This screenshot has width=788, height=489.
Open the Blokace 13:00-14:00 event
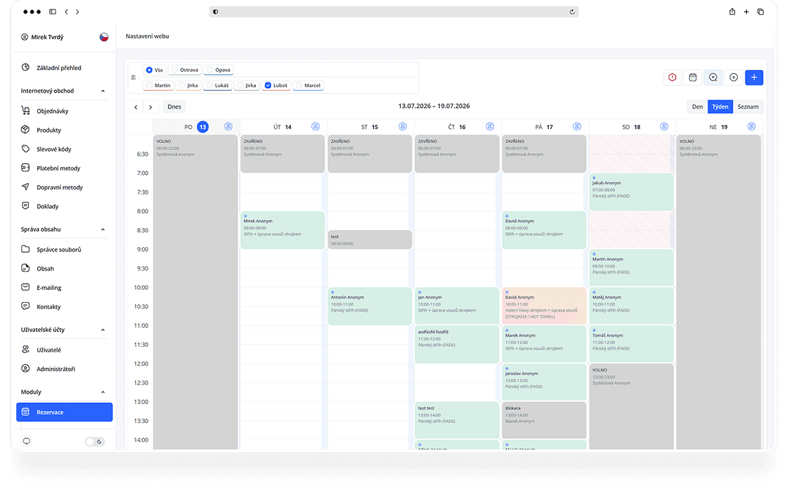544,420
